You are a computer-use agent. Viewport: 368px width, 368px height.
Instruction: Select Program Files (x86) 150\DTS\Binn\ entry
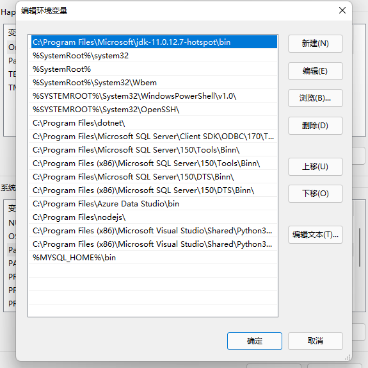[x=153, y=190]
